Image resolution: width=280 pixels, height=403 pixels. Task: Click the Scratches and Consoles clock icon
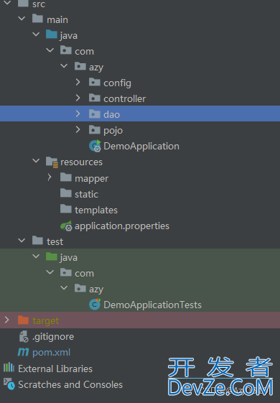(x=9, y=384)
